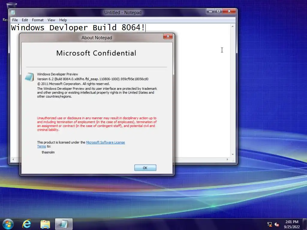This screenshot has width=307, height=230.
Task: Click Notepad horizontal scrollbar right arrow
Action: pos(227,159)
